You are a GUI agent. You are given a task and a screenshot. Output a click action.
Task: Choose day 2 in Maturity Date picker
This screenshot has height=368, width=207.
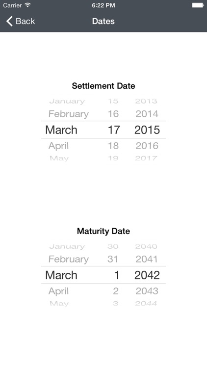[116, 291]
